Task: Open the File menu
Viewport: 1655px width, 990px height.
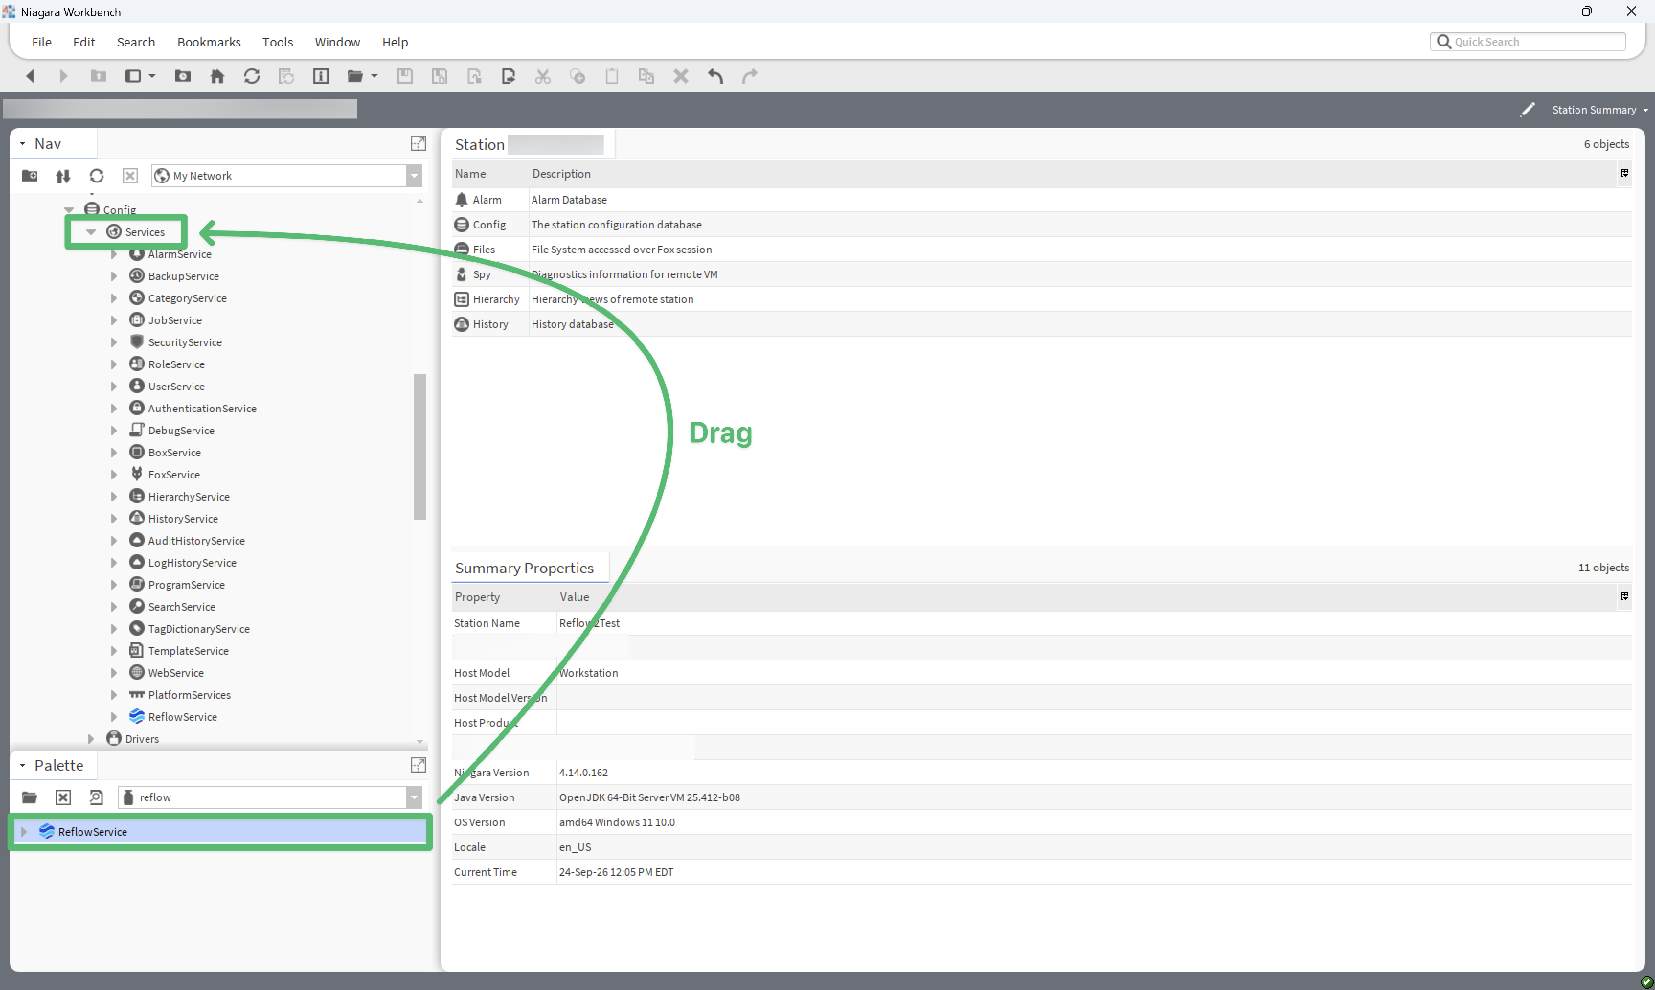Action: click(x=41, y=42)
